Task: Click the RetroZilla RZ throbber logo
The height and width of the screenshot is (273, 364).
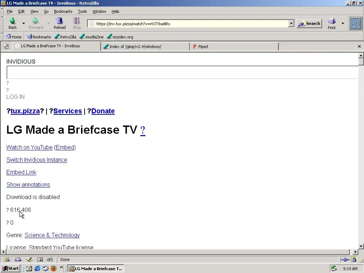Action: pos(355,23)
